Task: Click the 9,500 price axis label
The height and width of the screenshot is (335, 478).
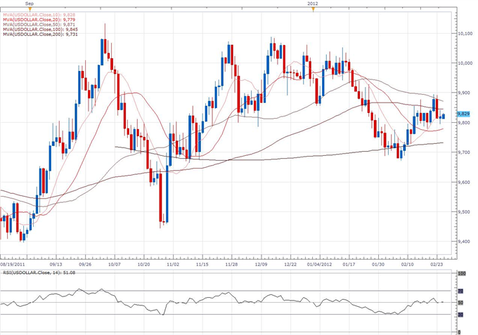Action: point(463,211)
